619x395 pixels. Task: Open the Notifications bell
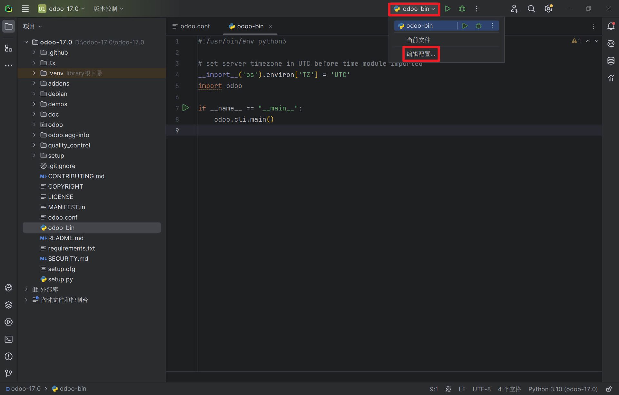(x=611, y=26)
